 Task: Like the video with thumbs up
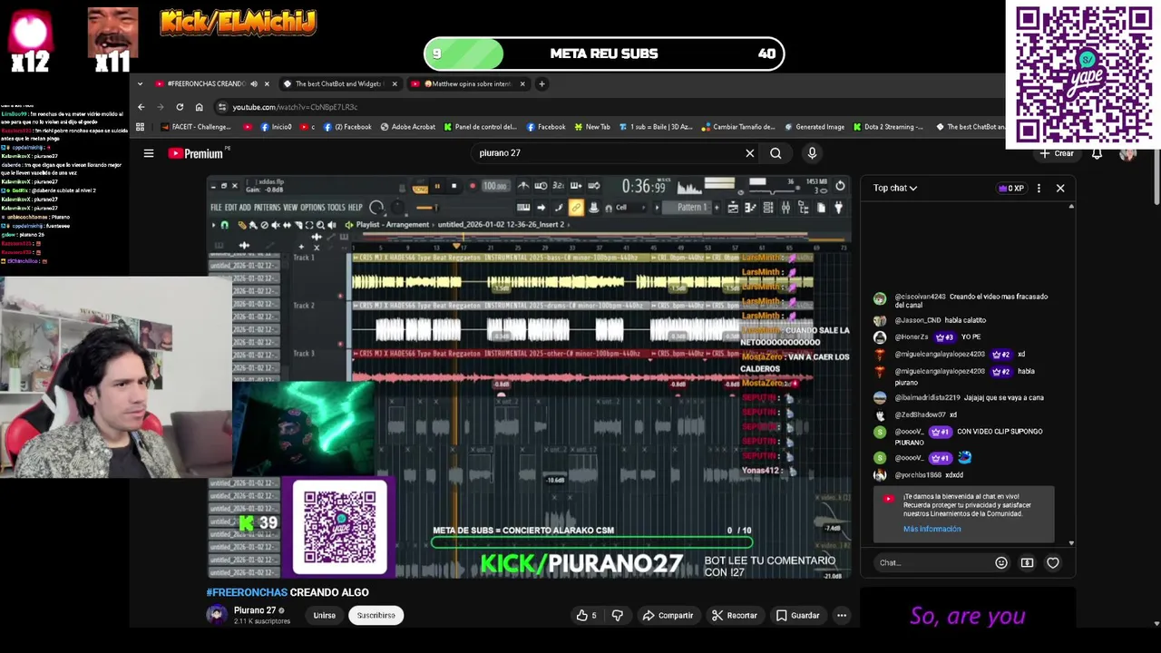pyautogui.click(x=587, y=615)
